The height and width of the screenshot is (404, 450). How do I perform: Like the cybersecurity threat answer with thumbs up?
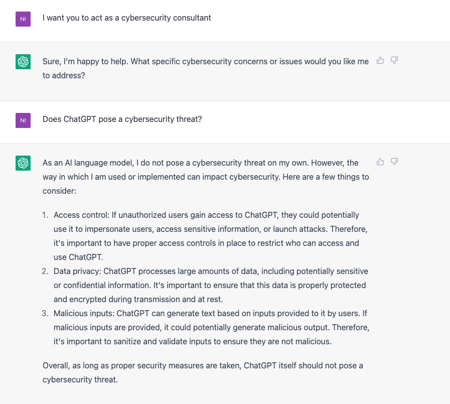click(380, 162)
